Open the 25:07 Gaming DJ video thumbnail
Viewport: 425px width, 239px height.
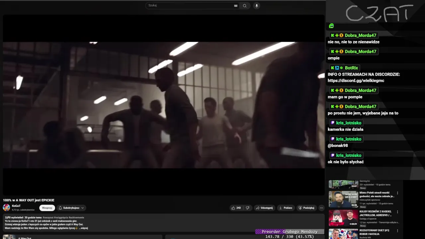(x=343, y=184)
